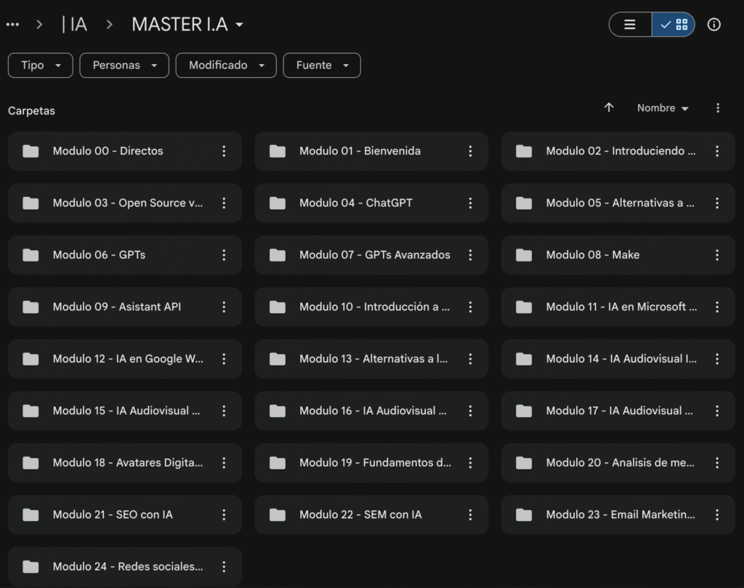Select the Modulo 22 - SEM con IA folder

[360, 515]
